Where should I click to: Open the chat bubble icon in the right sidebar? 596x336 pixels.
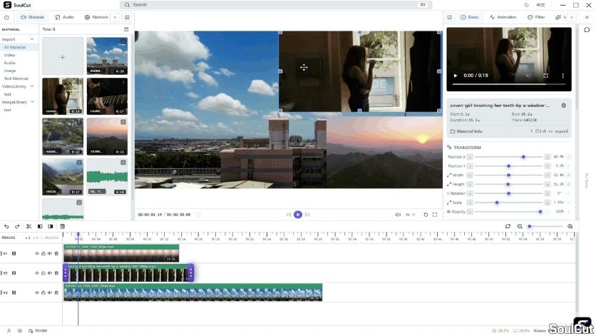(x=587, y=30)
